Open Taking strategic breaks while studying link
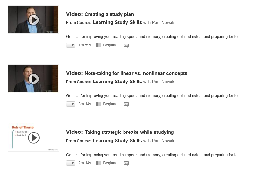This screenshot has height=177, width=260. click(129, 132)
